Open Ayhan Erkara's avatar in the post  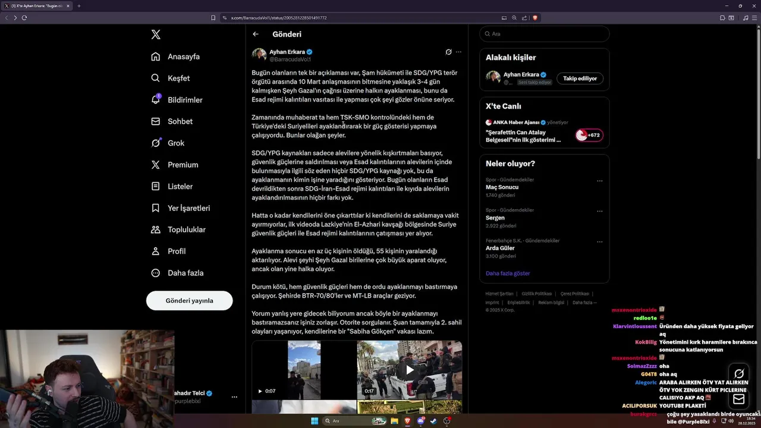[x=259, y=55]
